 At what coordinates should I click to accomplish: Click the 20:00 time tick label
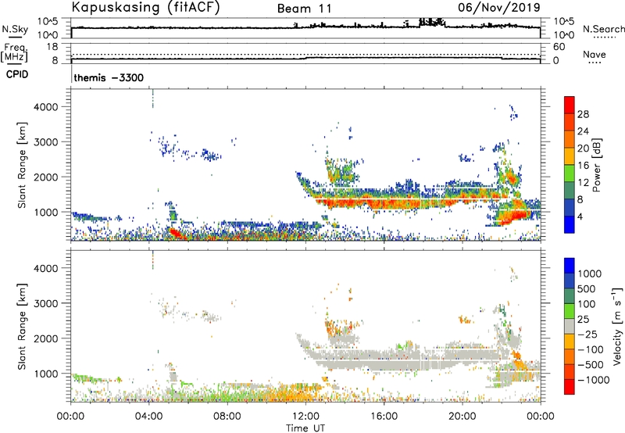(462, 417)
